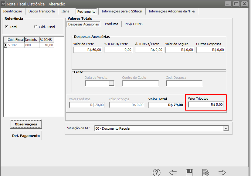
Task: Click the Valor do Frete field
Action: click(87, 50)
